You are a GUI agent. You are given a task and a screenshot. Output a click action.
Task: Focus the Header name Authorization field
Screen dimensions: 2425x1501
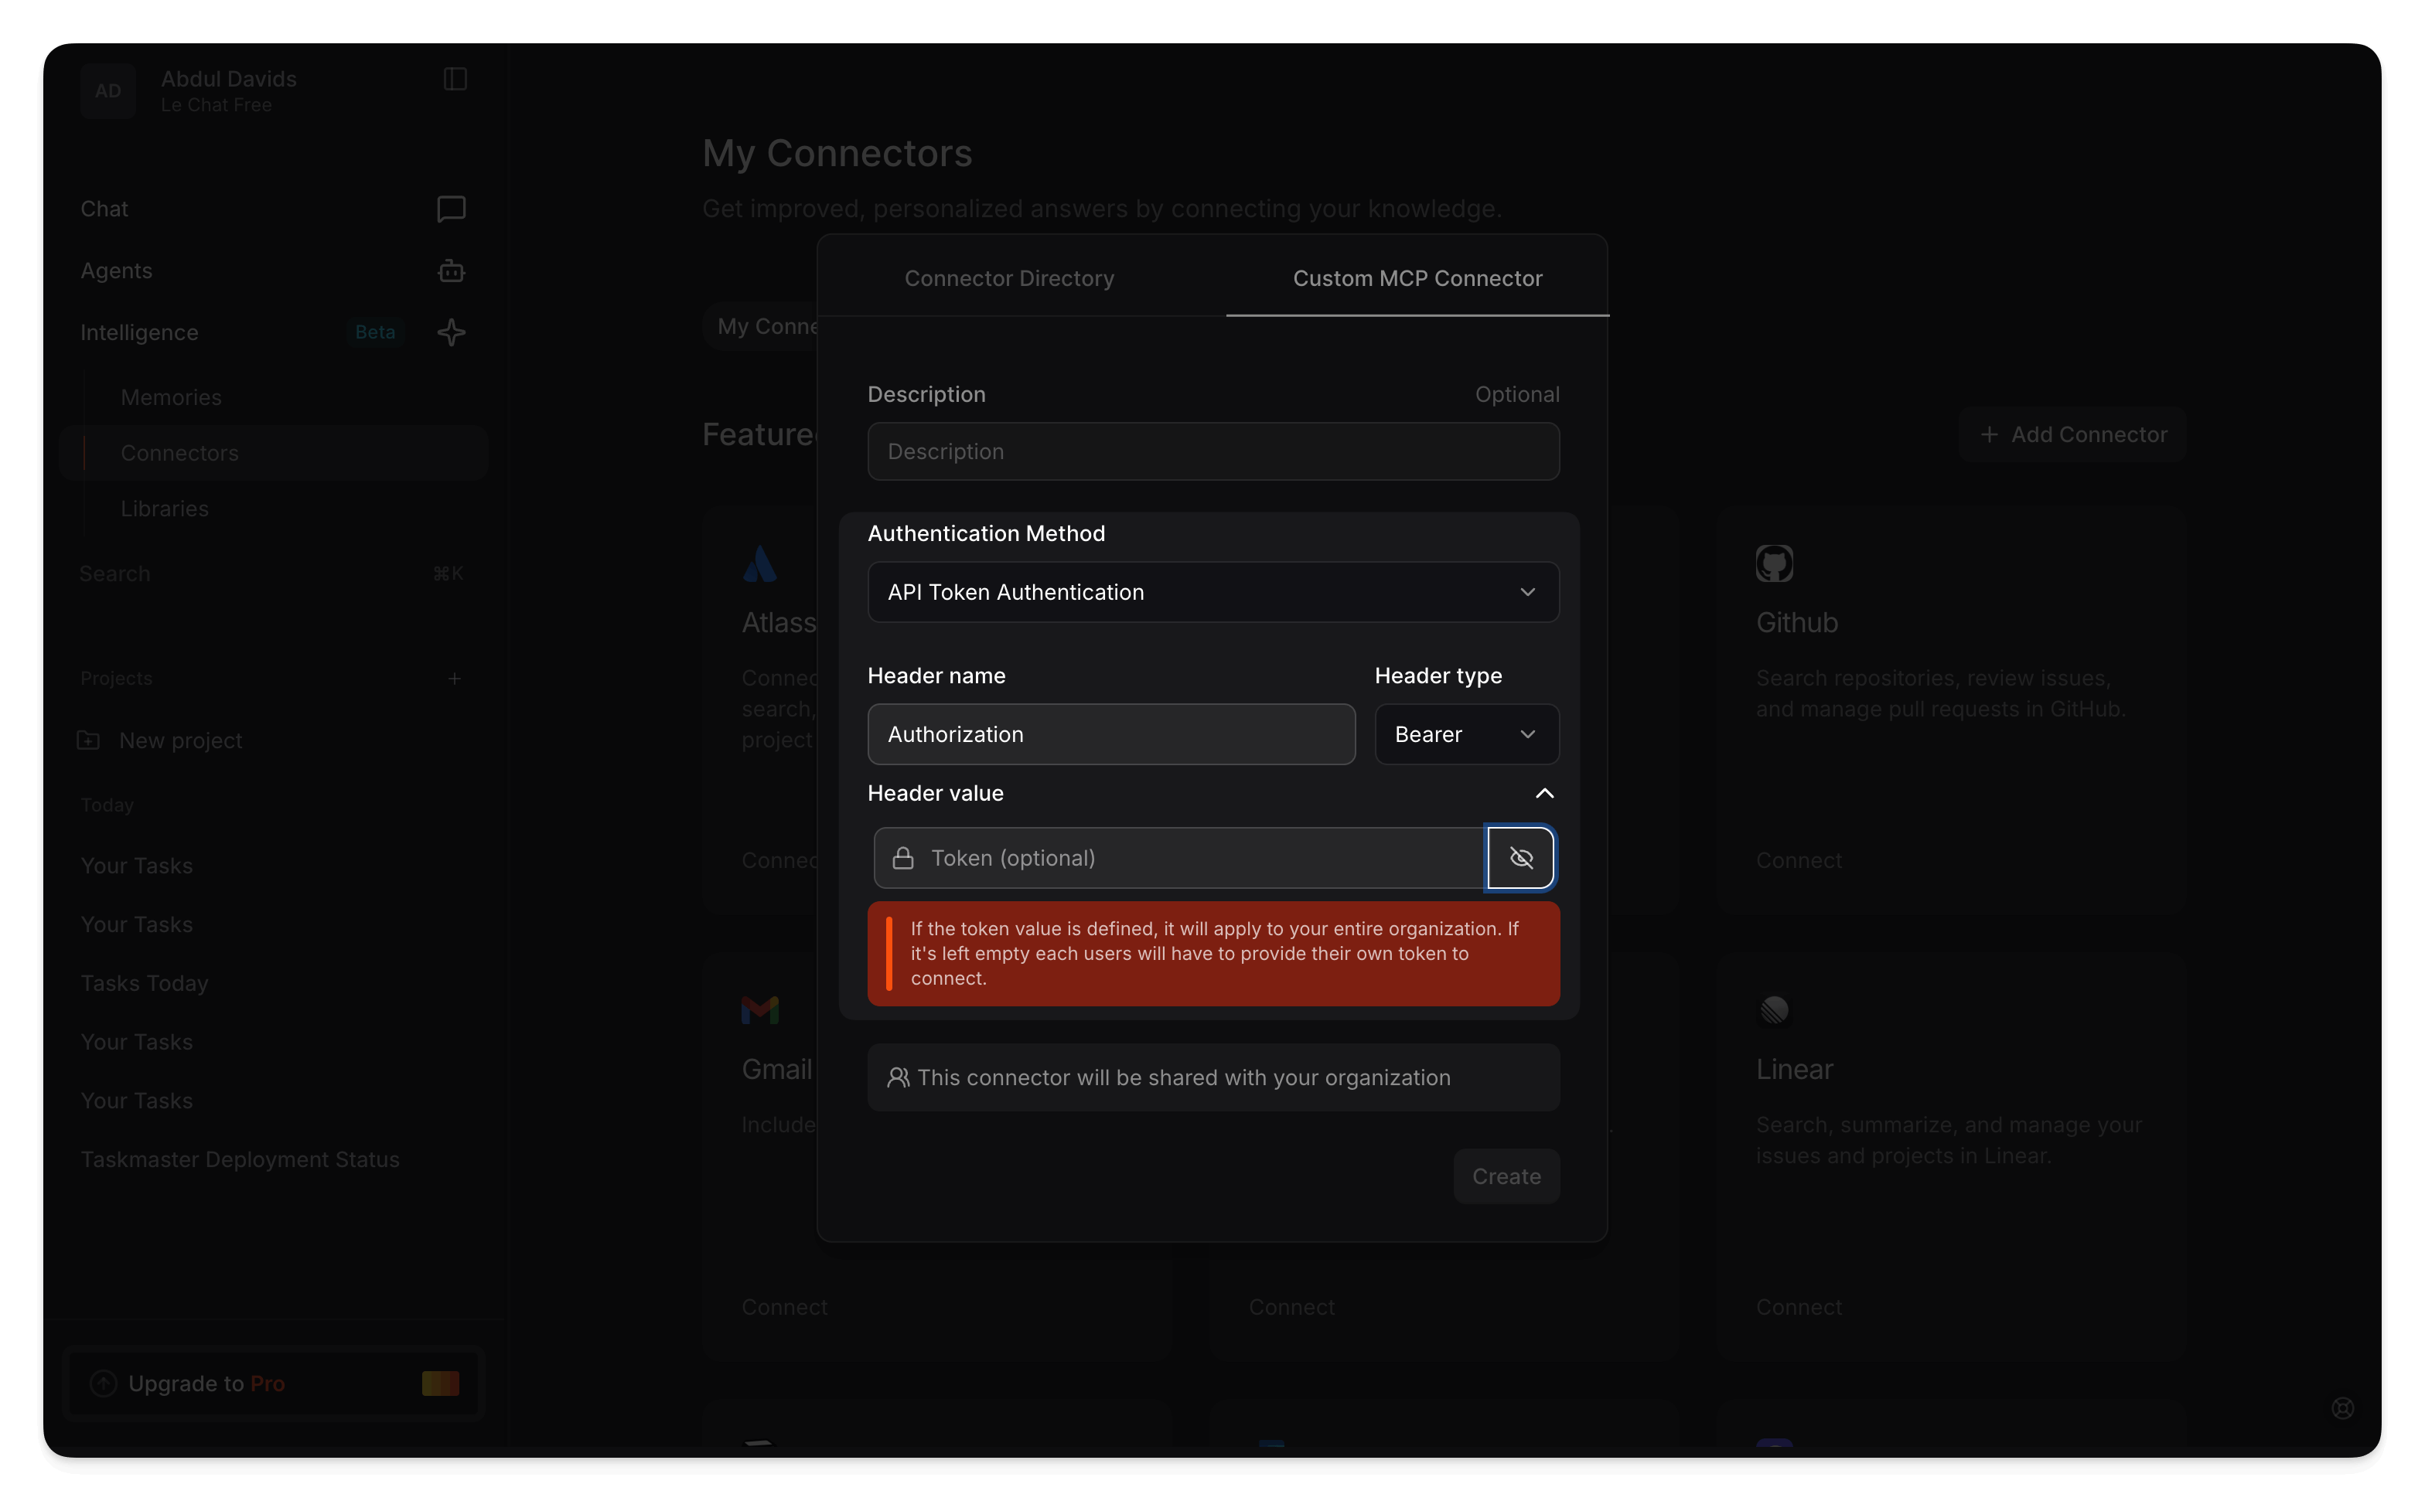coord(1111,734)
